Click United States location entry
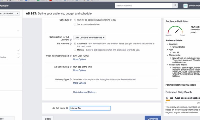This screenshot has height=120, width=200. pyautogui.click(x=179, y=47)
